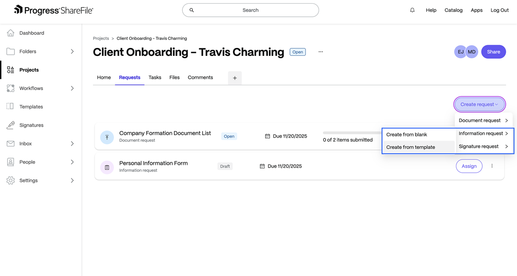Expand the Folders section chevron

(72, 52)
